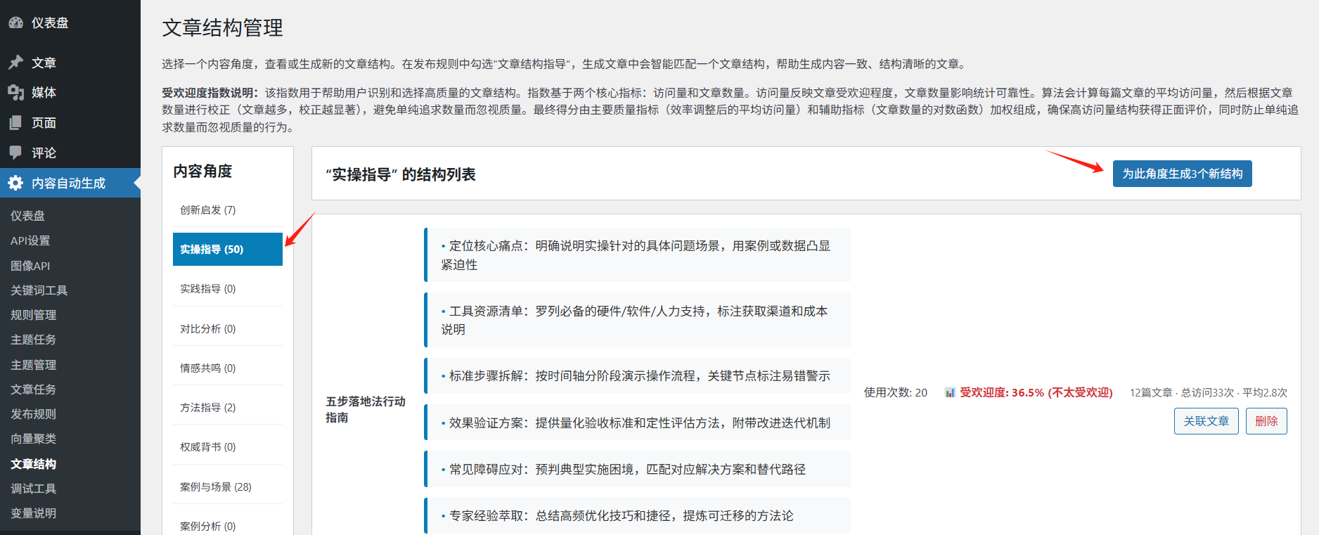The height and width of the screenshot is (535, 1319).
Task: Click the Comments (评论) bubble icon
Action: pyautogui.click(x=15, y=153)
